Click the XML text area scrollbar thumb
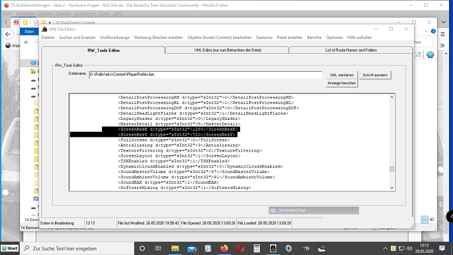453x255 pixels. point(391,169)
